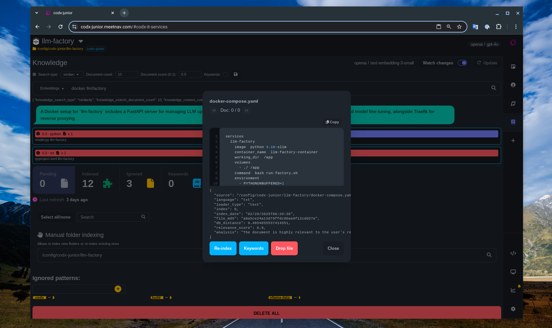The width and height of the screenshot is (552, 328).
Task: Switch to the codx-junior browser tab
Action: click(80, 13)
